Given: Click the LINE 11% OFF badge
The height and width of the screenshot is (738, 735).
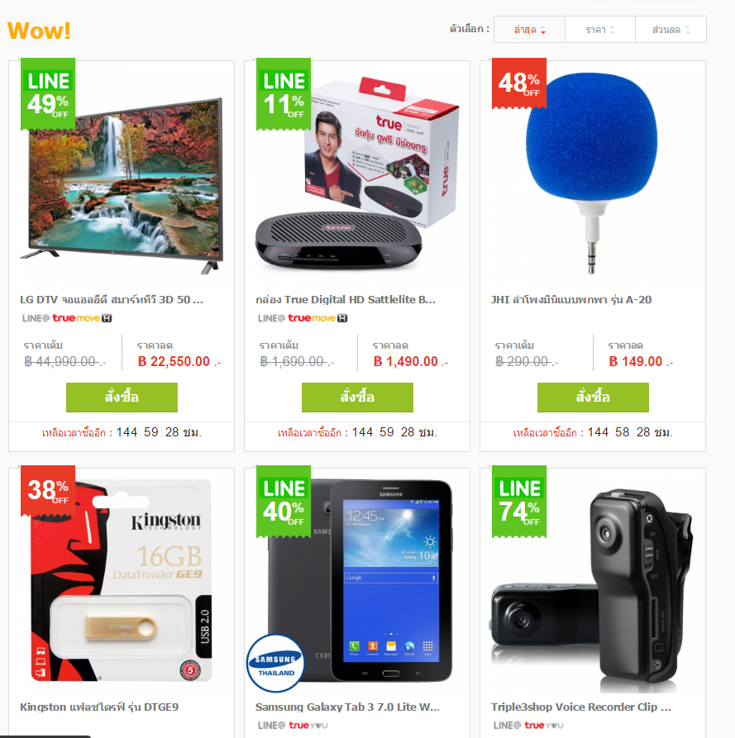Looking at the screenshot, I should point(284,94).
